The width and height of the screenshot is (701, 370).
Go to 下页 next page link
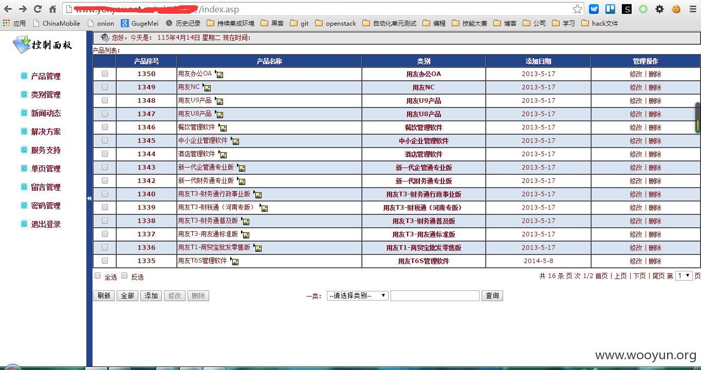point(639,276)
